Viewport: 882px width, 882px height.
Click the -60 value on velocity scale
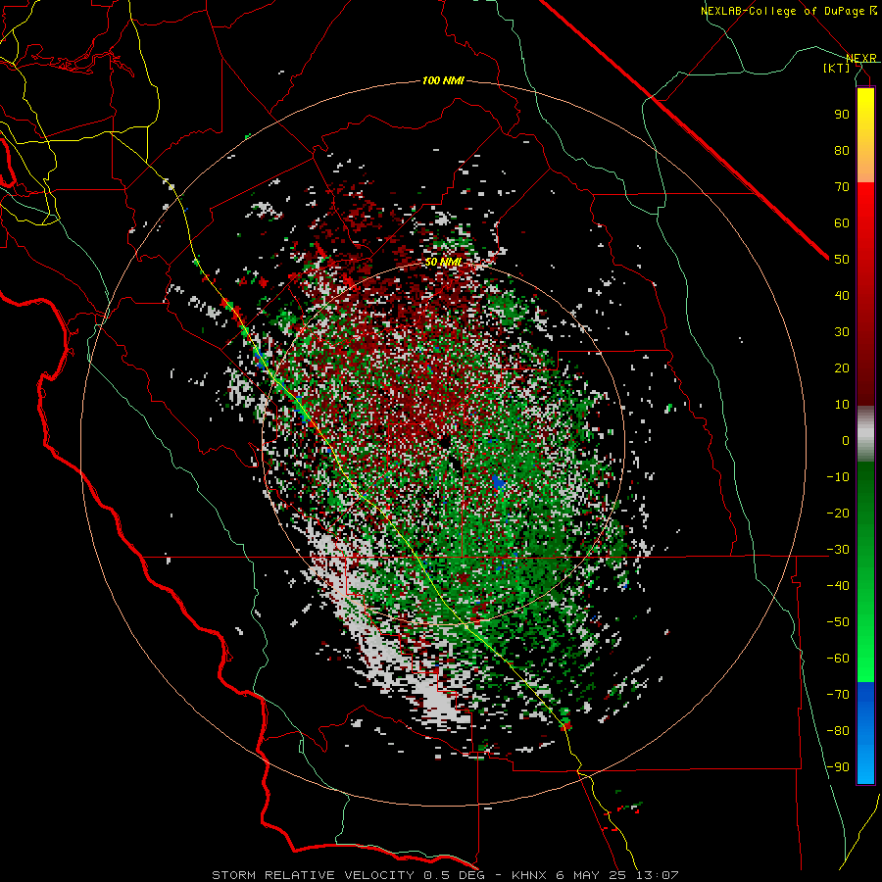coord(838,659)
